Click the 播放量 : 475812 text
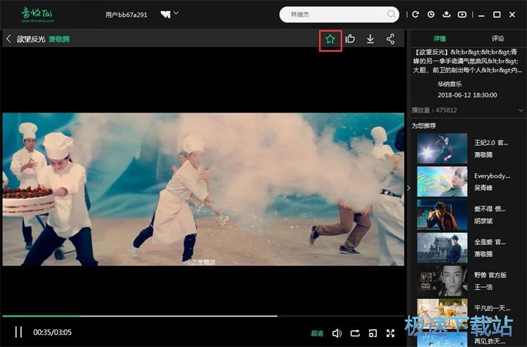The width and height of the screenshot is (527, 347). pos(434,110)
